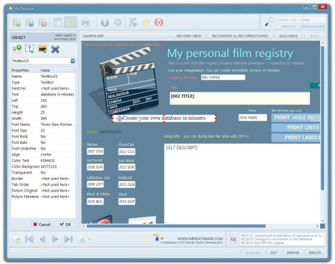Add a new textbox object with the T icon

(30, 49)
